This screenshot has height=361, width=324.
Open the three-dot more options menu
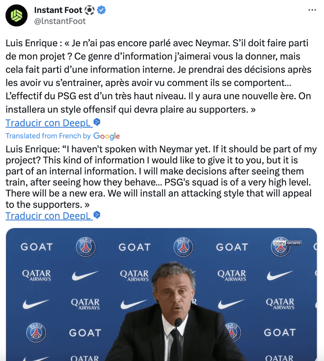312,10
